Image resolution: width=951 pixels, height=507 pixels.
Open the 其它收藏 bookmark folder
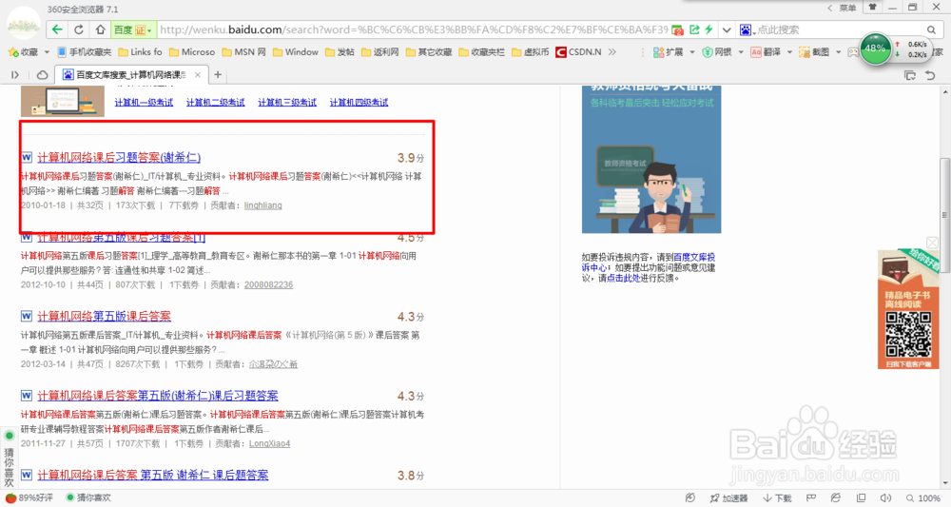click(x=429, y=52)
